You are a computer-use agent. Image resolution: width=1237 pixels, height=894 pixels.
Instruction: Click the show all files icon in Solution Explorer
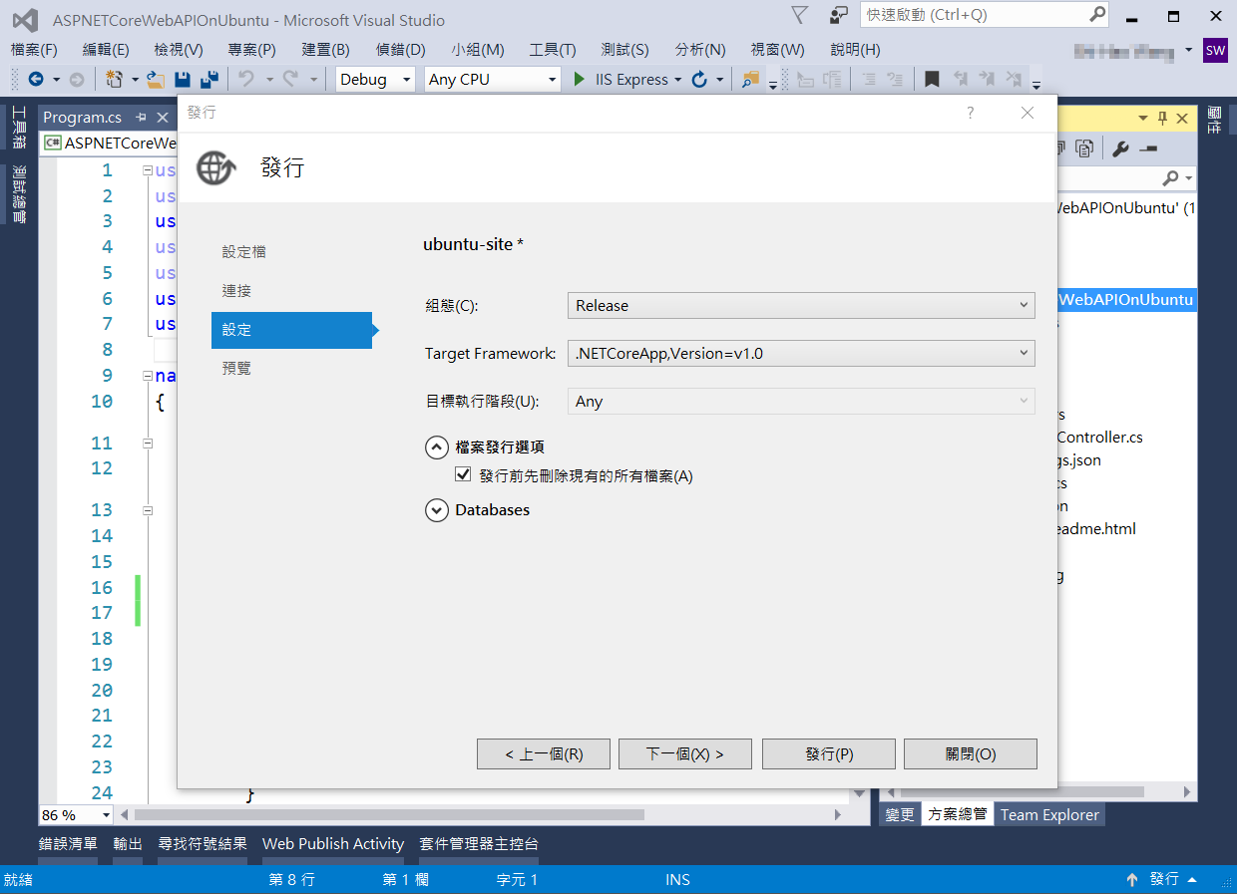pyautogui.click(x=1085, y=149)
